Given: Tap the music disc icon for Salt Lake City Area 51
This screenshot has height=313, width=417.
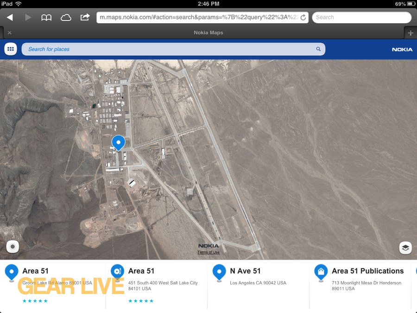Looking at the screenshot, I should pyautogui.click(x=117, y=272).
